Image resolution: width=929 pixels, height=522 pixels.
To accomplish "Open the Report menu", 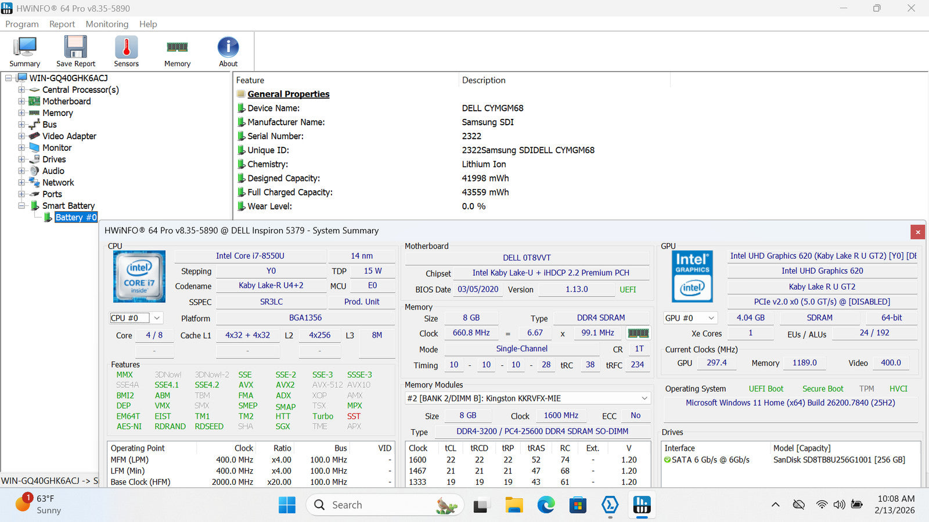I will click(62, 24).
